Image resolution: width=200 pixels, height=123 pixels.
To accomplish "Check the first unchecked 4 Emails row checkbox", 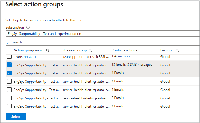I will coord(9,82).
